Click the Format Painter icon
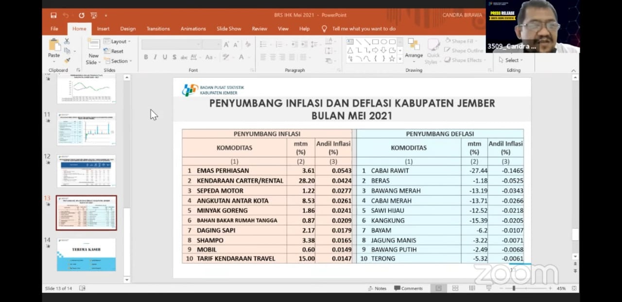The width and height of the screenshot is (622, 302). [x=68, y=60]
